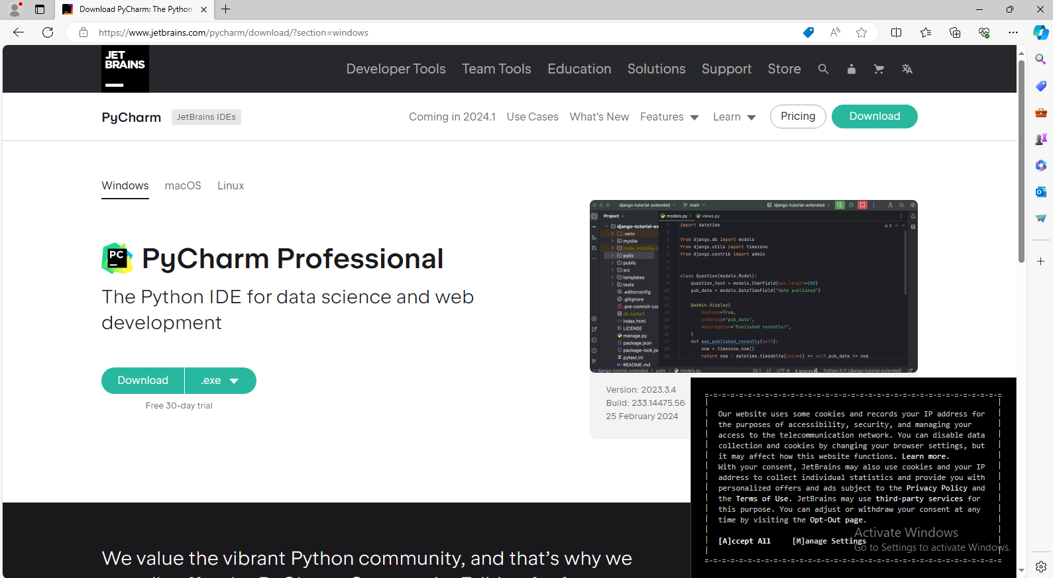The height and width of the screenshot is (578, 1053).
Task: Click Manage Settings in cookie notice
Action: [828, 541]
